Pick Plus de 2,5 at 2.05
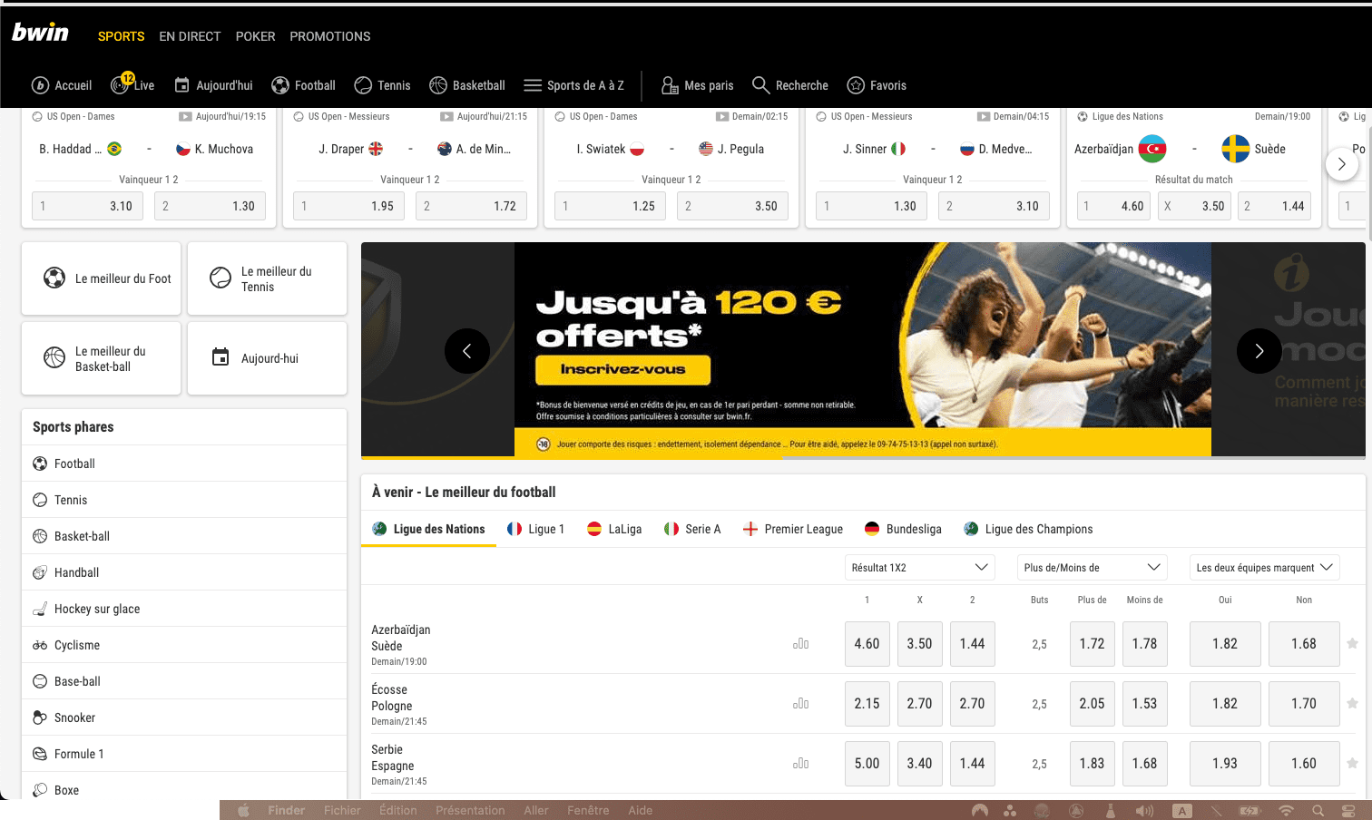Screen dimensions: 1372x820 click(x=1092, y=703)
